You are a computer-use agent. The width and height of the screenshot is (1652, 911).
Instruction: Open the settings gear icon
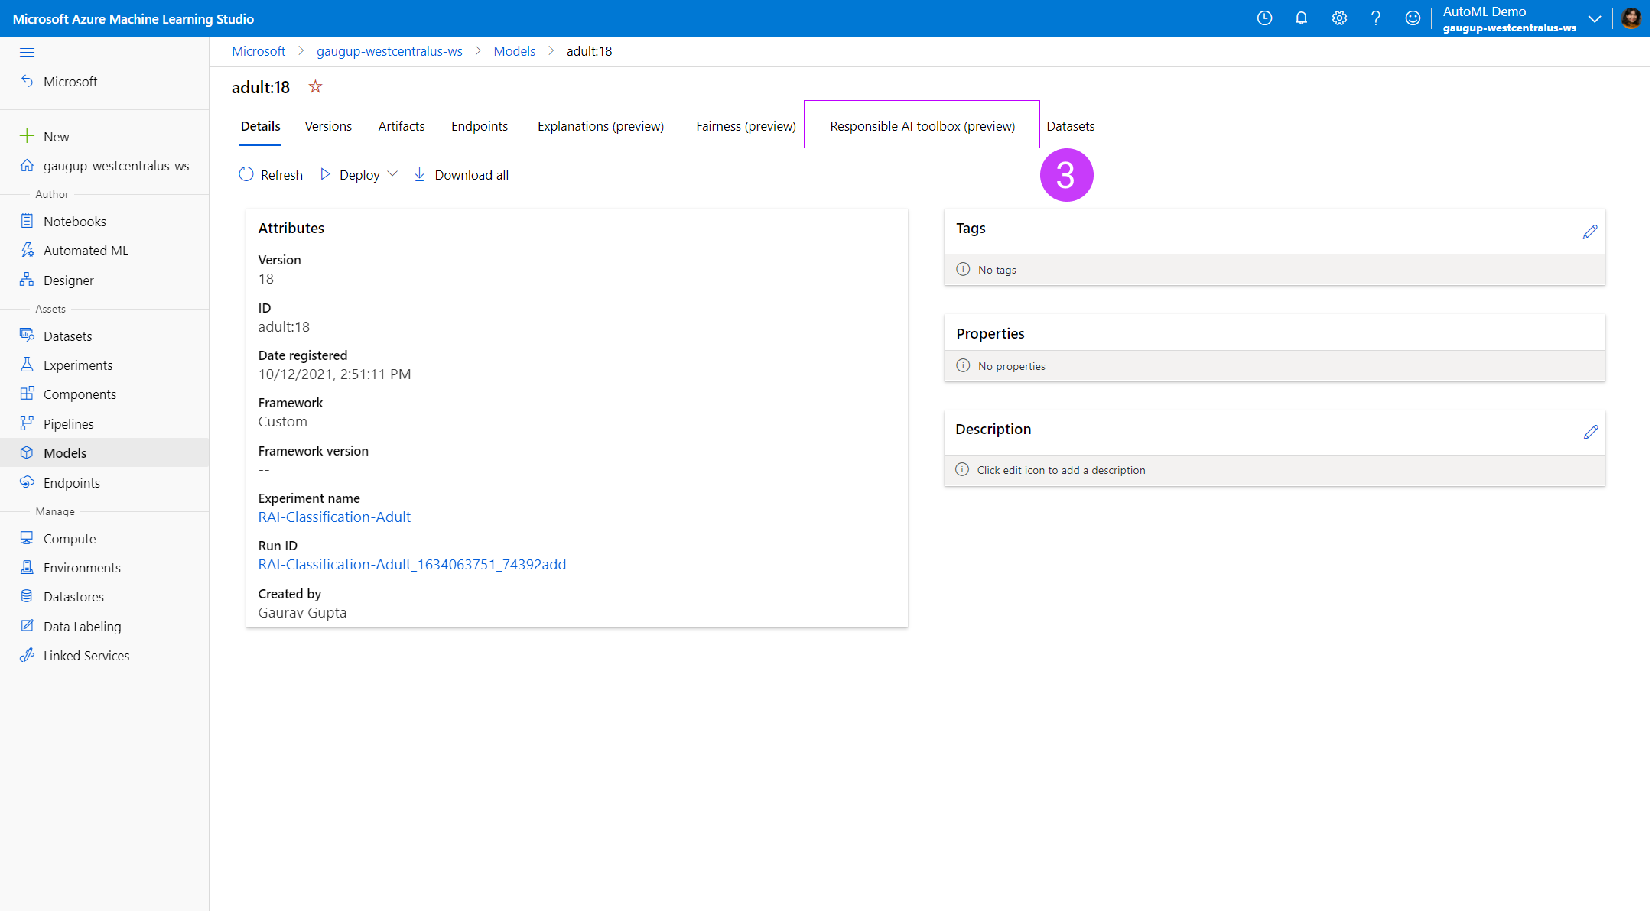pyautogui.click(x=1338, y=18)
